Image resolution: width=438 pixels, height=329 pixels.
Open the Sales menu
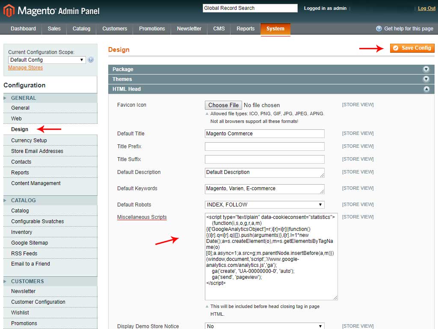click(54, 29)
